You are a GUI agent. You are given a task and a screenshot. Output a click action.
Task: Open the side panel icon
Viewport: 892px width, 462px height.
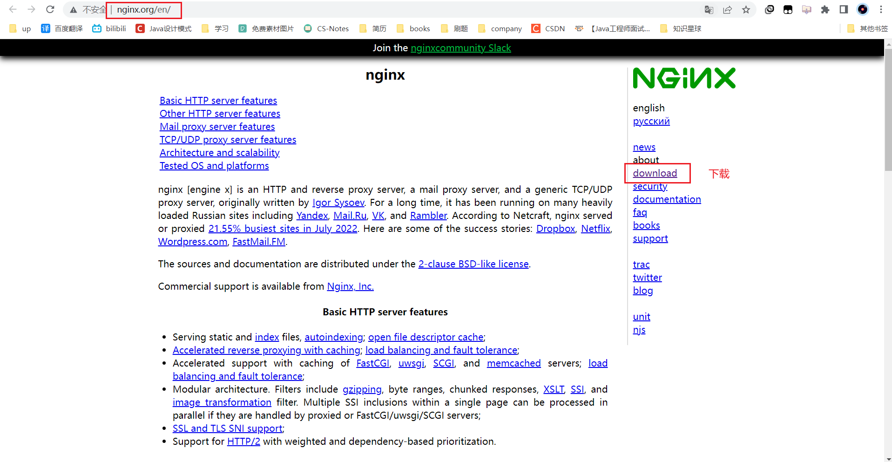point(844,9)
